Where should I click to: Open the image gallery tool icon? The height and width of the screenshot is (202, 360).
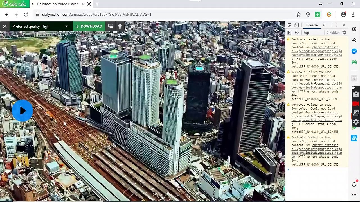pyautogui.click(x=356, y=113)
